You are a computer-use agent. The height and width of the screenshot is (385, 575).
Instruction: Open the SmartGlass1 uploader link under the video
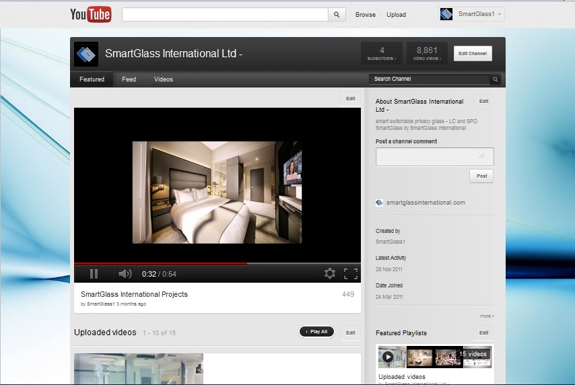click(101, 304)
